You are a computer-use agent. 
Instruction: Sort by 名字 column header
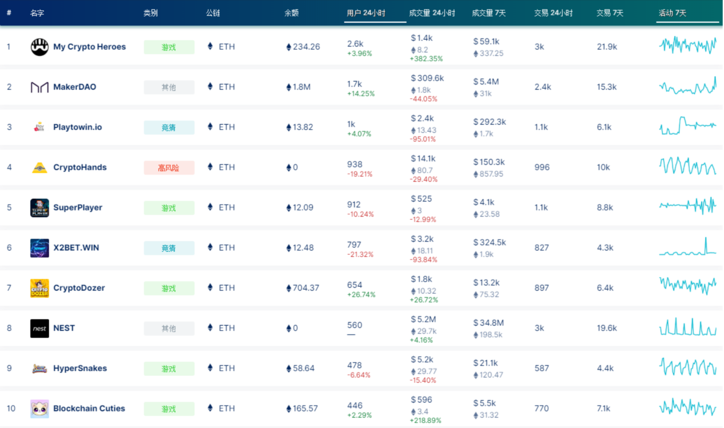[37, 13]
